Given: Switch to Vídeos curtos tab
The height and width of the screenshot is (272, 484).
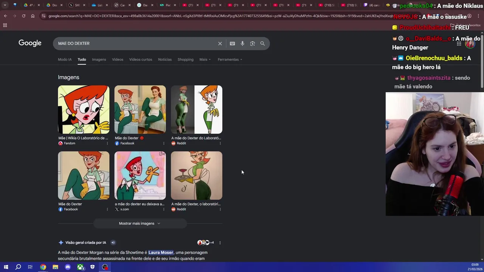Looking at the screenshot, I should tap(141, 59).
